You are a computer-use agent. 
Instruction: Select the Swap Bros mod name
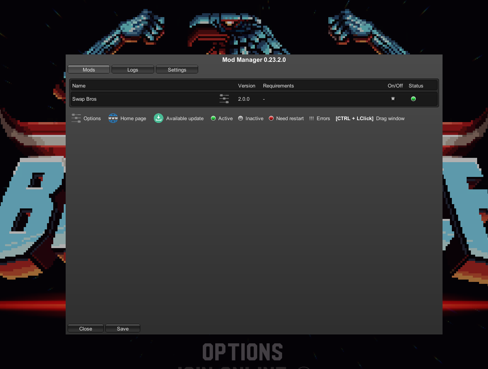pyautogui.click(x=84, y=99)
